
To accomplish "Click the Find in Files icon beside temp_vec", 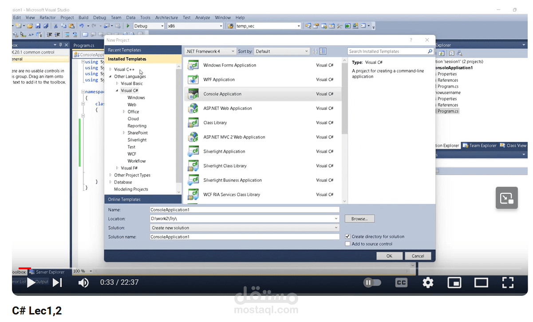I will pos(230,26).
